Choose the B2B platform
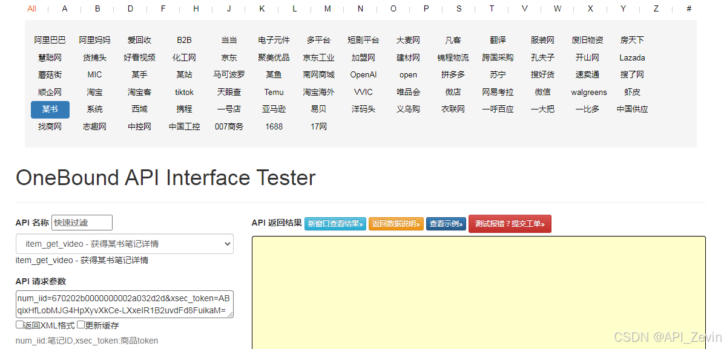Image resolution: width=724 pixels, height=349 pixels. pyautogui.click(x=184, y=40)
